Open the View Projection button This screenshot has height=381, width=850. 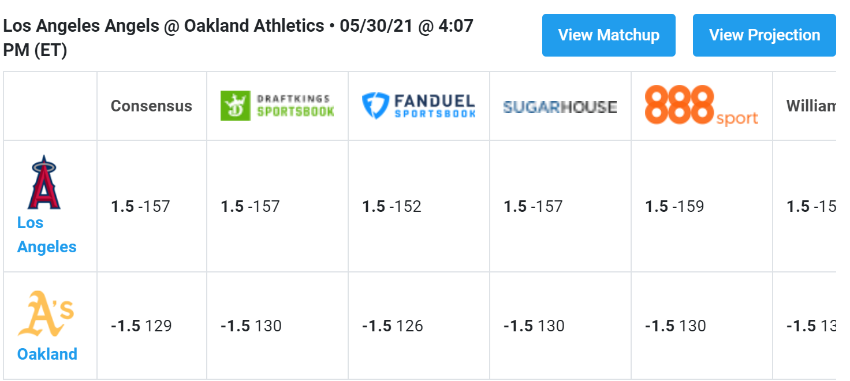click(765, 35)
